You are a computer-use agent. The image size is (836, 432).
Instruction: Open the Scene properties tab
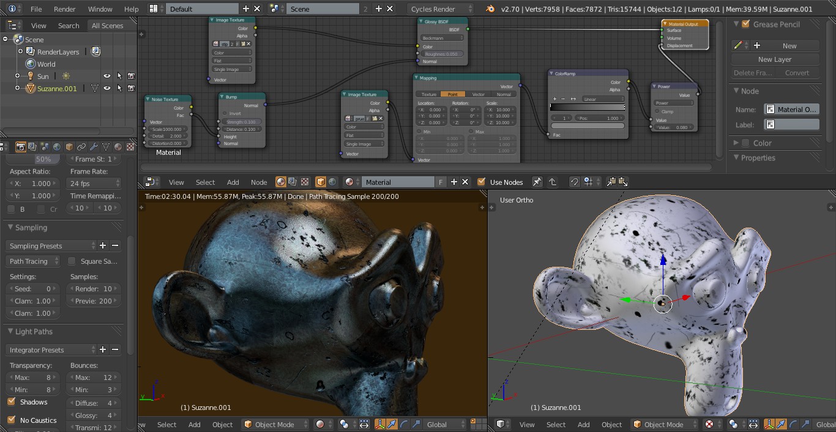(x=45, y=147)
